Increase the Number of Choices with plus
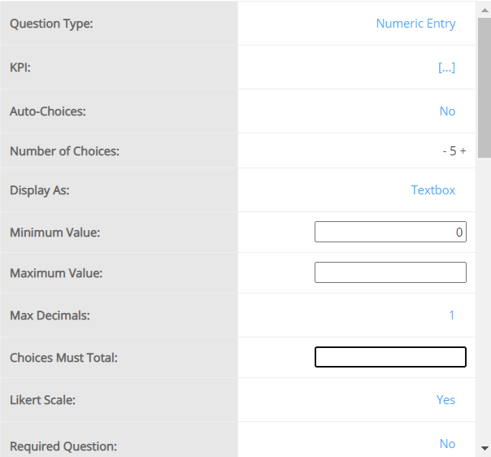Screen dimensions: 491x457 [463, 151]
